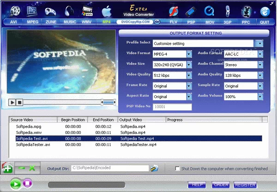
Task: Stop the video preview playback
Action: coord(19,102)
